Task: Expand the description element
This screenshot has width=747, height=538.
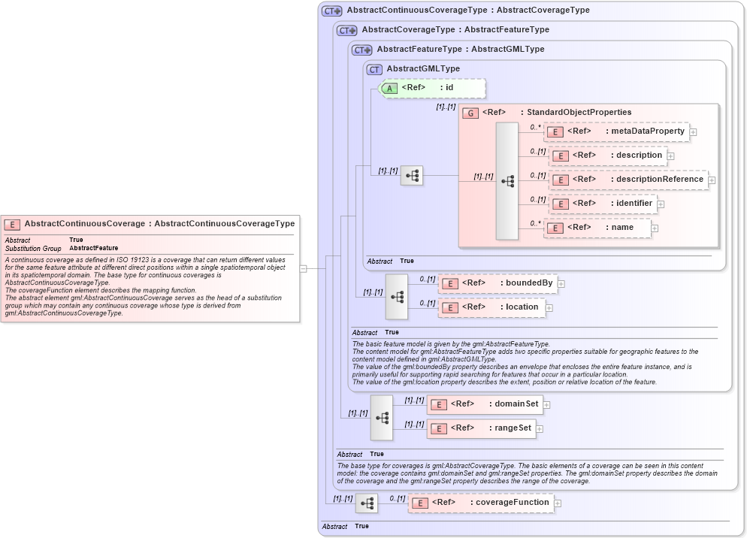Action: point(671,156)
